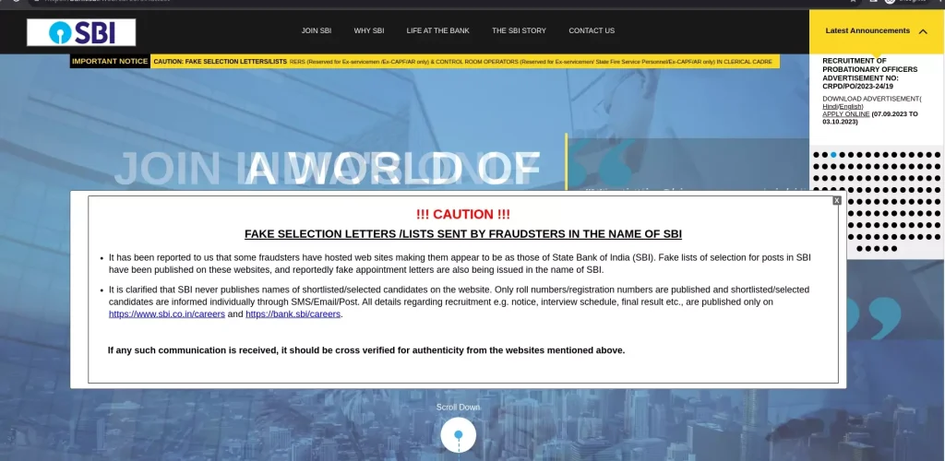Viewport: 945px width, 461px height.
Task: Select the blue active announcement dot
Action: pos(833,155)
